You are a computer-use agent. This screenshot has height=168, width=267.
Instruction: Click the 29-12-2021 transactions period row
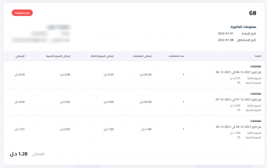tap(238, 127)
